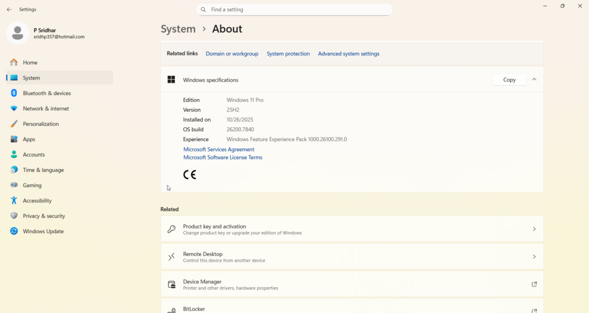Click the Device Manager icon
The image size is (589, 313).
(x=171, y=284)
